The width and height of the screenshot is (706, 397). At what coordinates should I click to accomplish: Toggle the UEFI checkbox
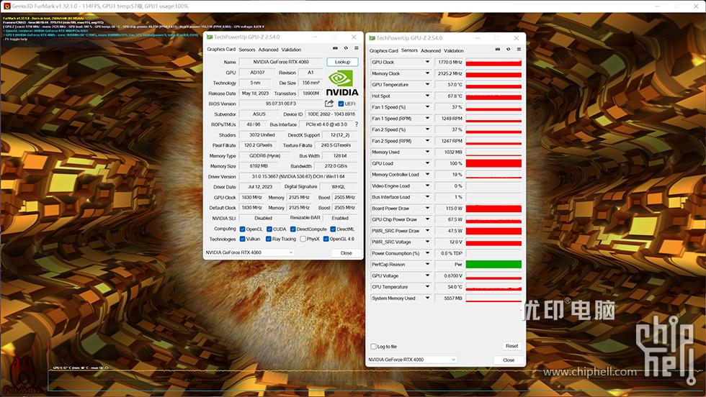pyautogui.click(x=341, y=104)
